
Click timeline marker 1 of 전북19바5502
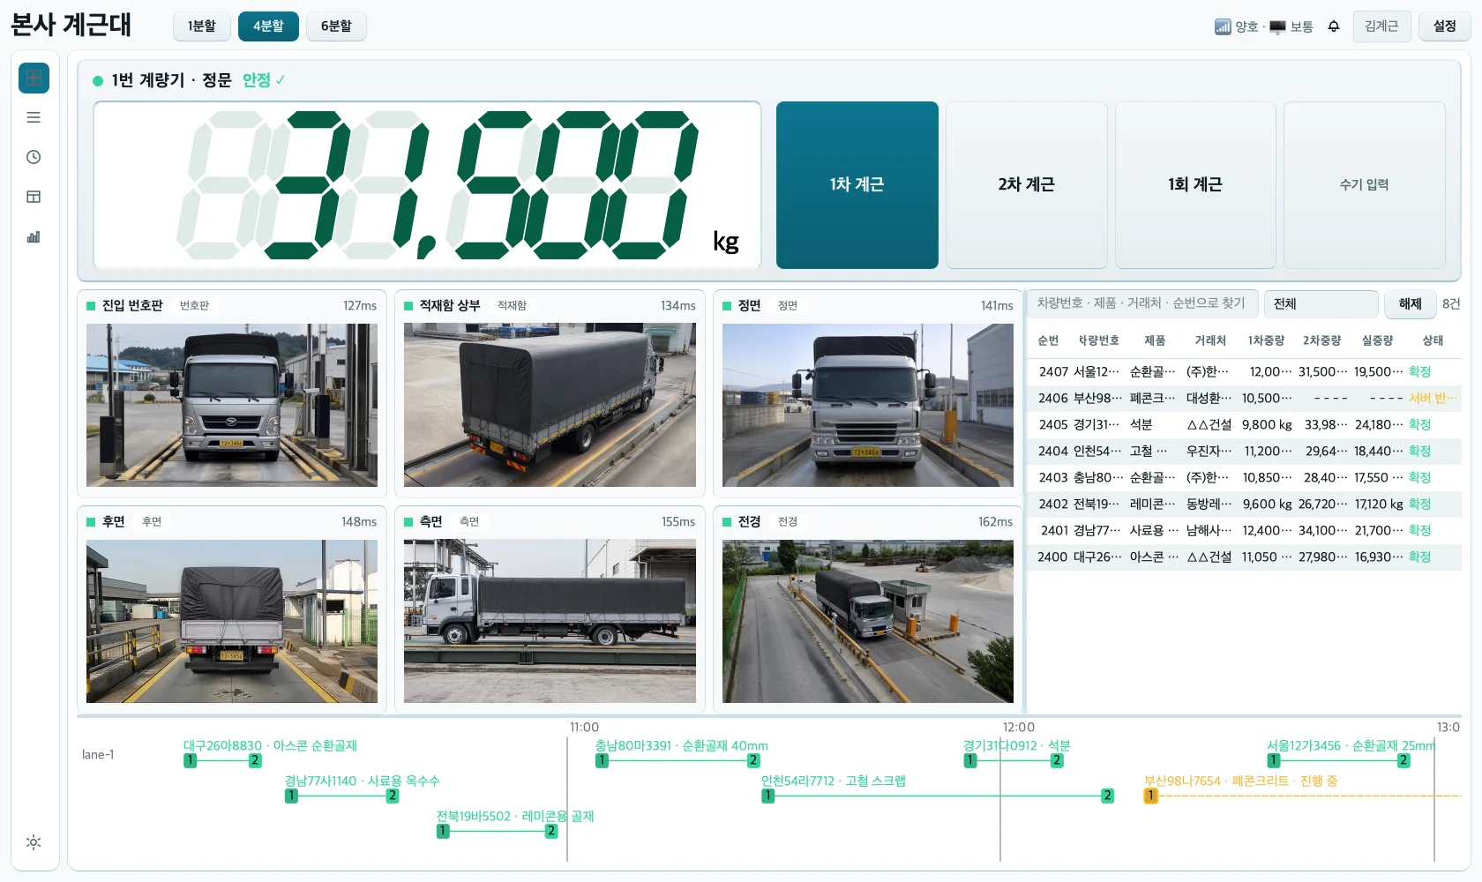(x=443, y=831)
